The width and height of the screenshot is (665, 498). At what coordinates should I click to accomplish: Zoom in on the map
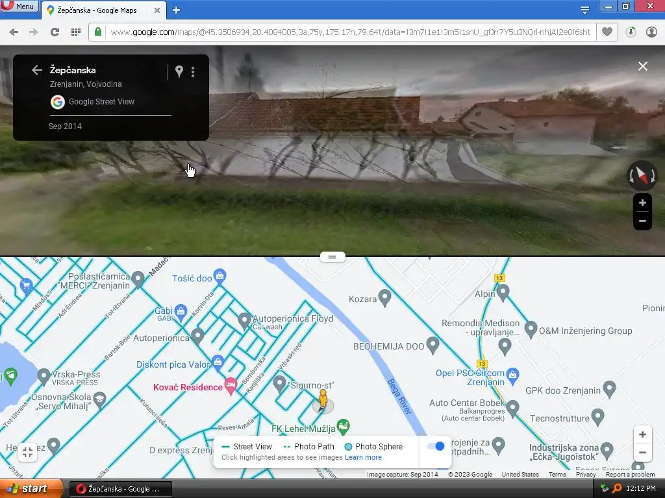click(642, 434)
